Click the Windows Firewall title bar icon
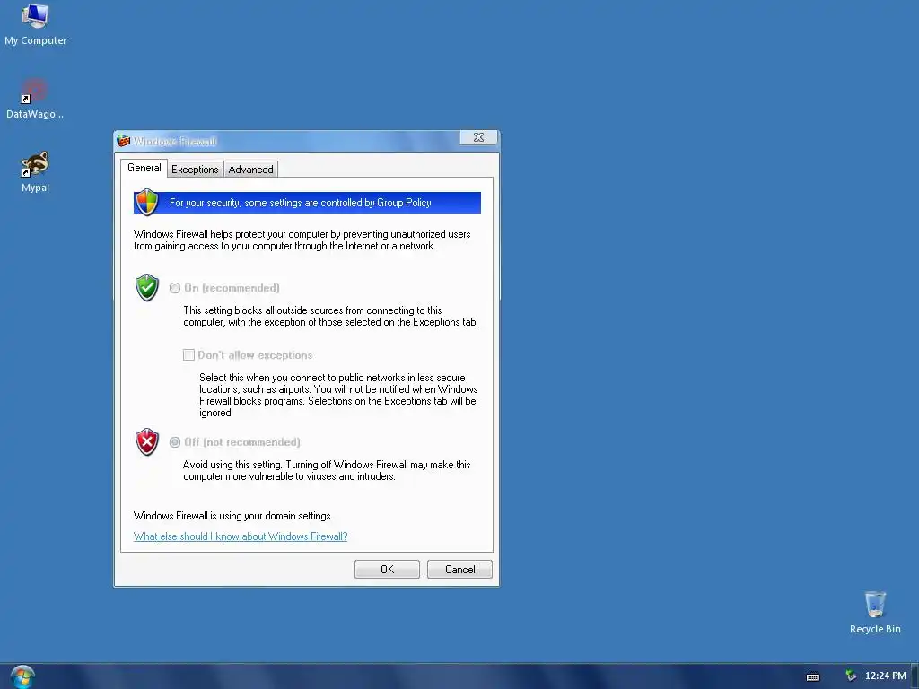 tap(123, 141)
